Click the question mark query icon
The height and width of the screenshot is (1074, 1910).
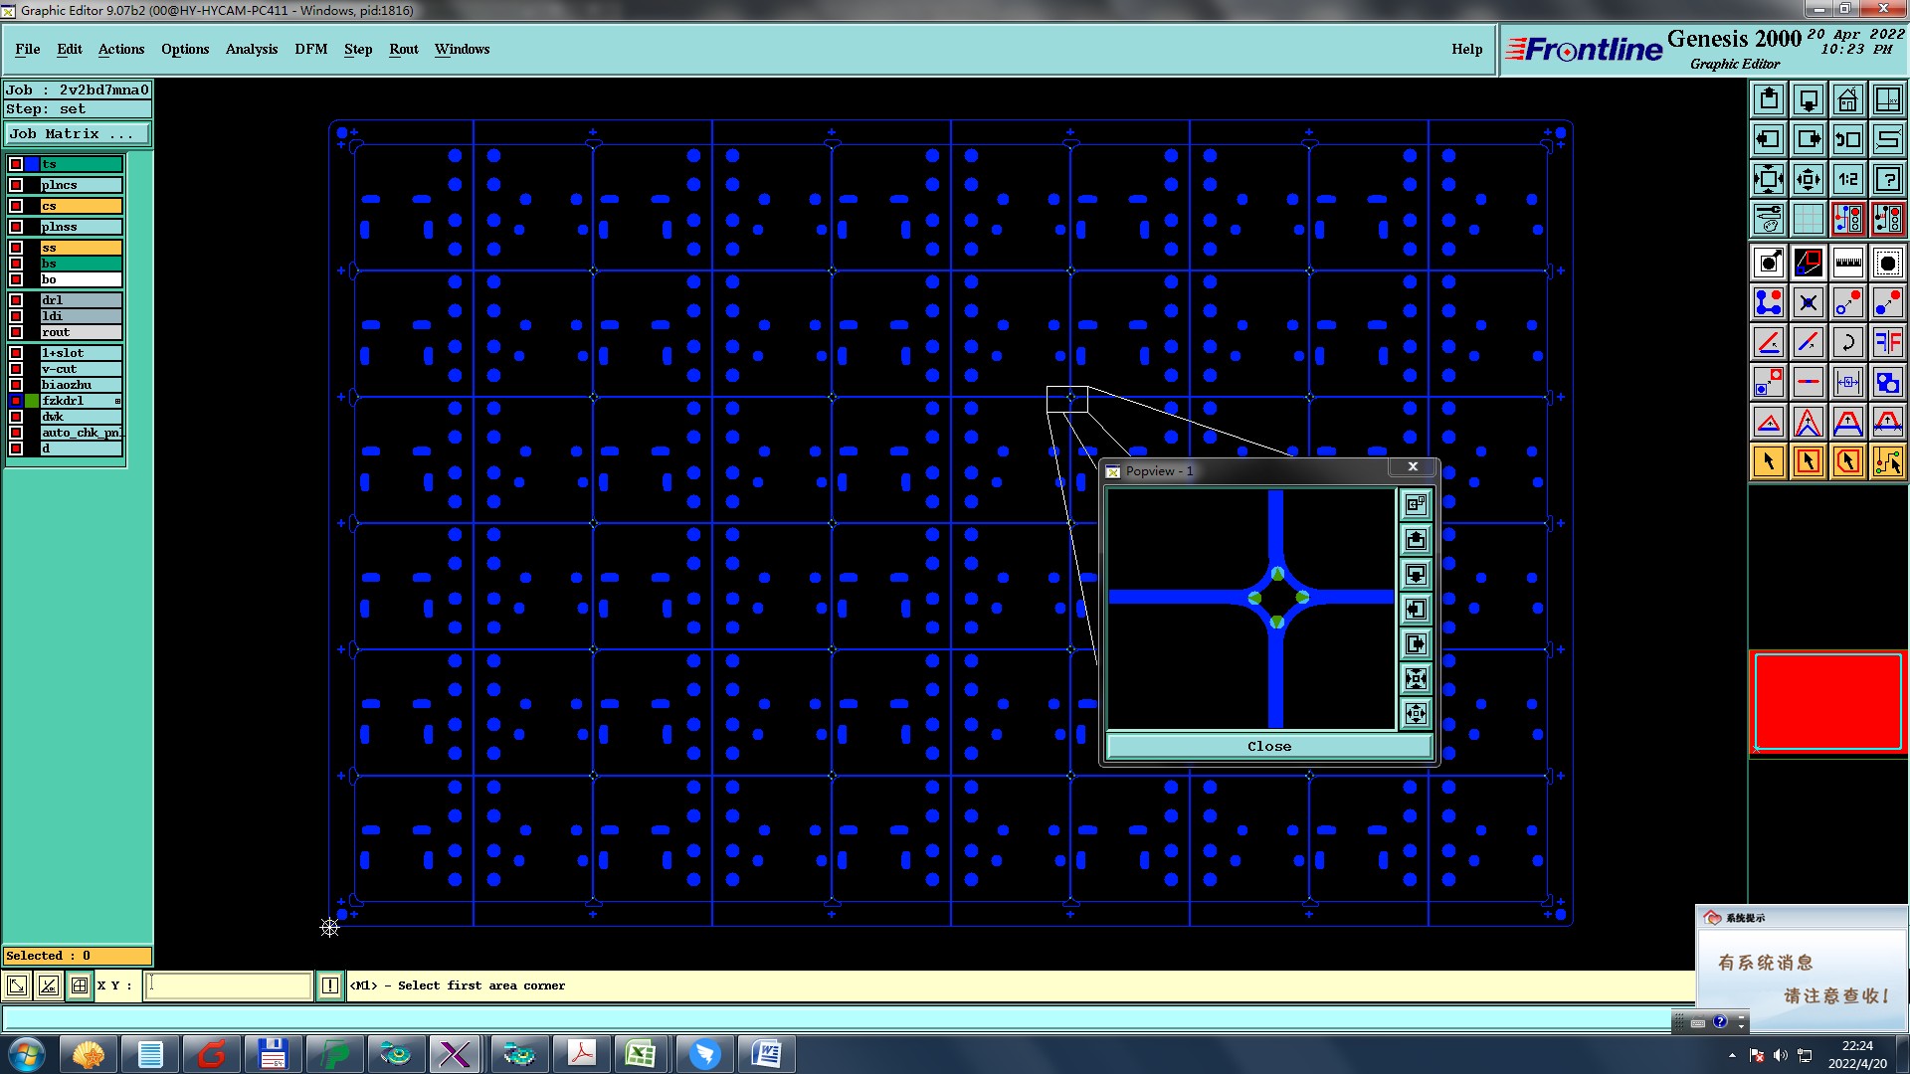[x=1887, y=179]
